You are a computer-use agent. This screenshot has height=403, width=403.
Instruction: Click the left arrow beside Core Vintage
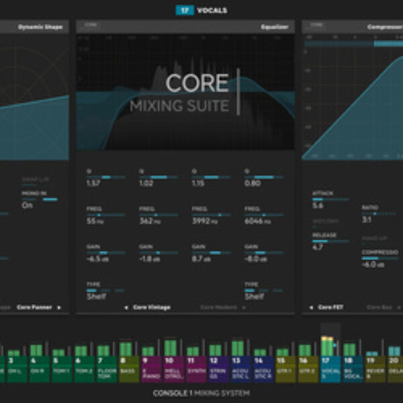[x=126, y=308]
